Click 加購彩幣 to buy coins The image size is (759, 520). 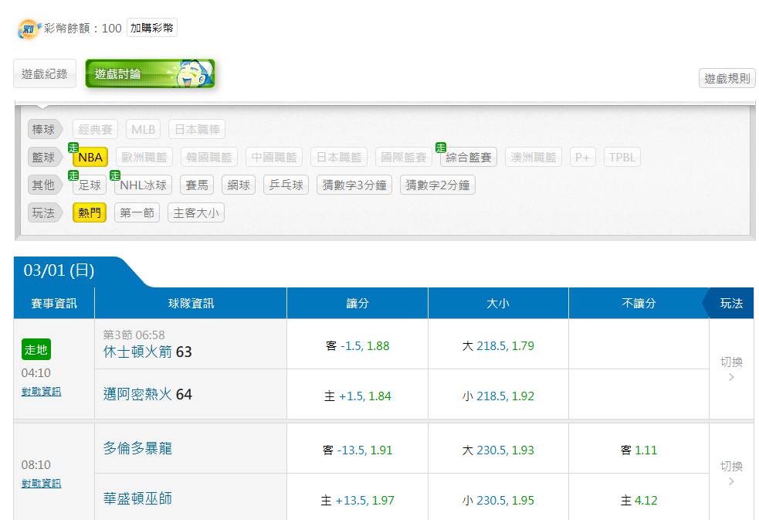(152, 29)
